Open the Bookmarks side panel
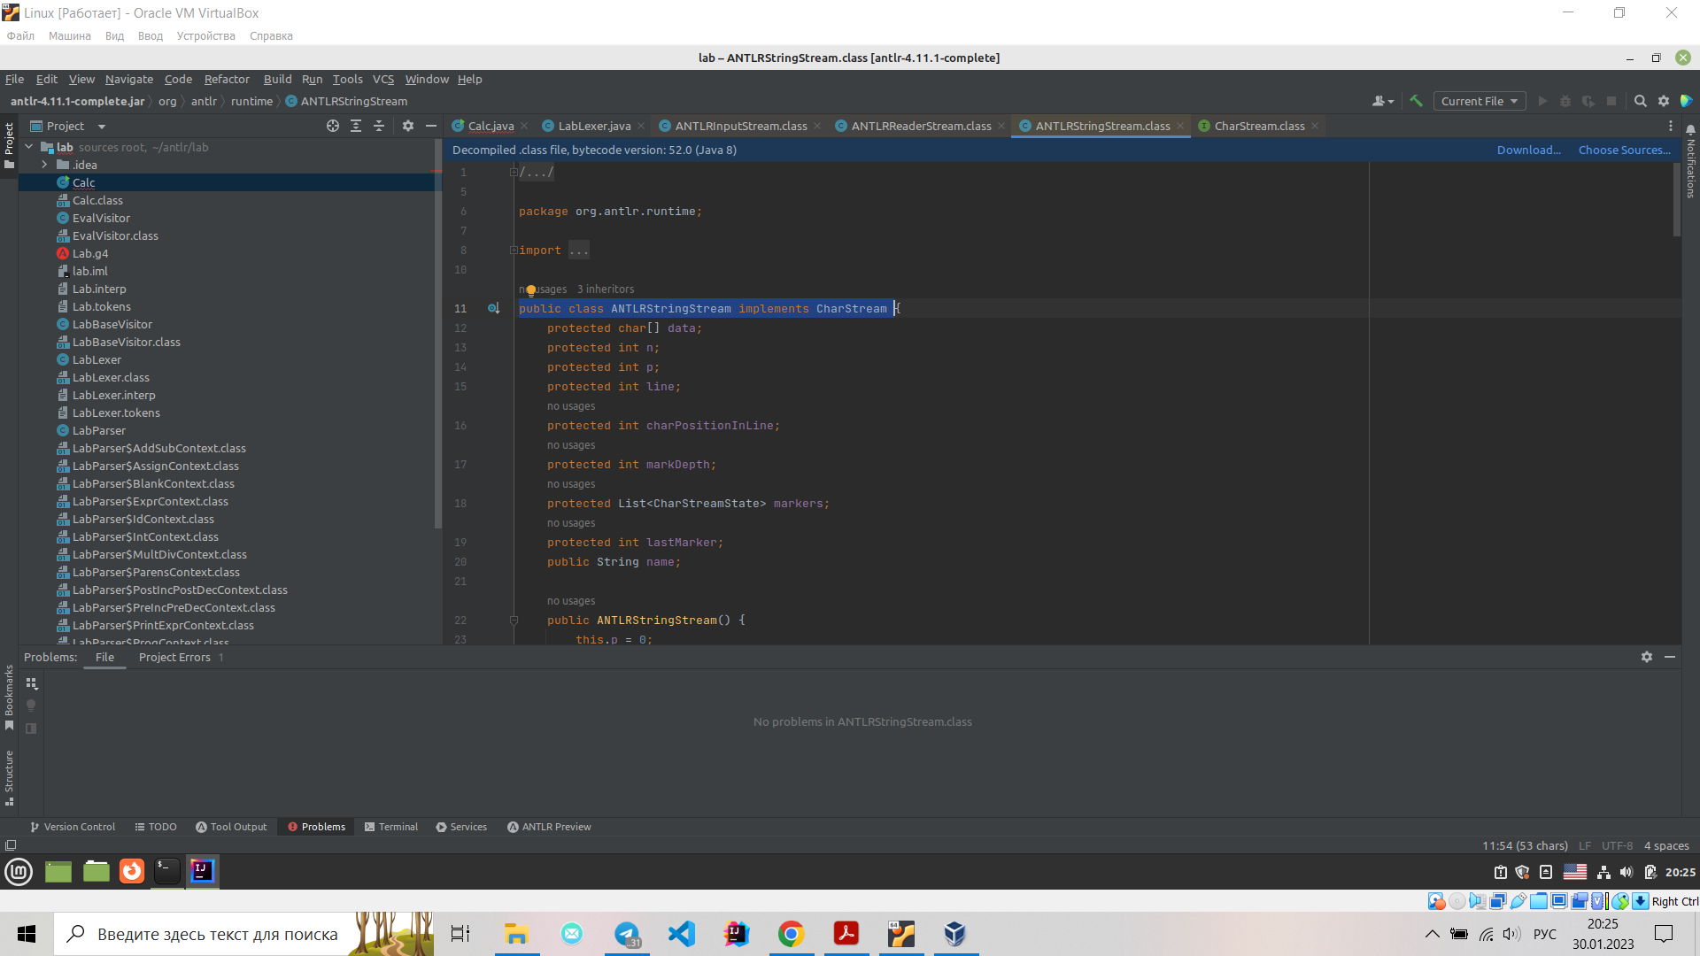The height and width of the screenshot is (956, 1700). click(9, 698)
